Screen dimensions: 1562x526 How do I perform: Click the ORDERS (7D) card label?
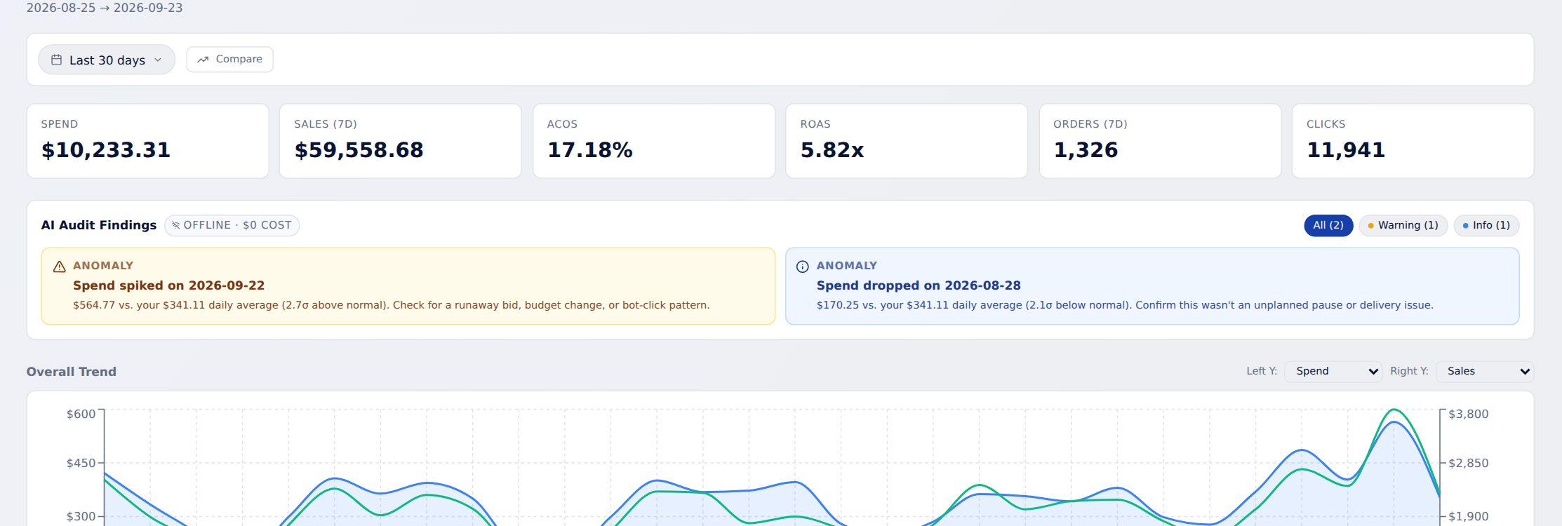click(1090, 124)
